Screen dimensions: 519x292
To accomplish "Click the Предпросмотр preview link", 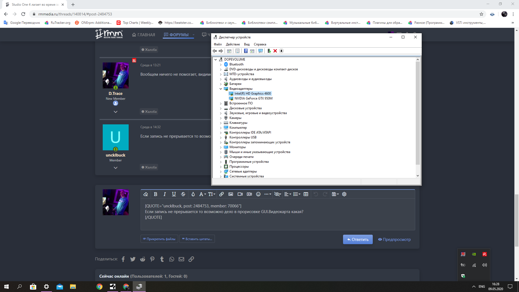I will coord(394,239).
